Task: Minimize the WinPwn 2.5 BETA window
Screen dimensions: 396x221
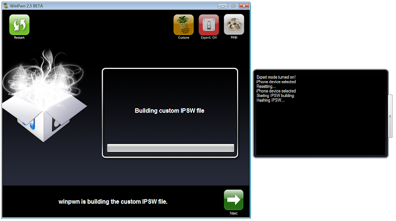Action: [223, 6]
